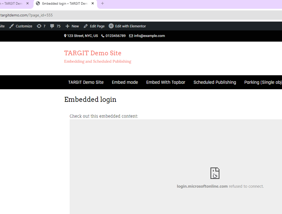Open Embed With Topbar menu item
Viewport: 282px width, 214px height.
[166, 82]
